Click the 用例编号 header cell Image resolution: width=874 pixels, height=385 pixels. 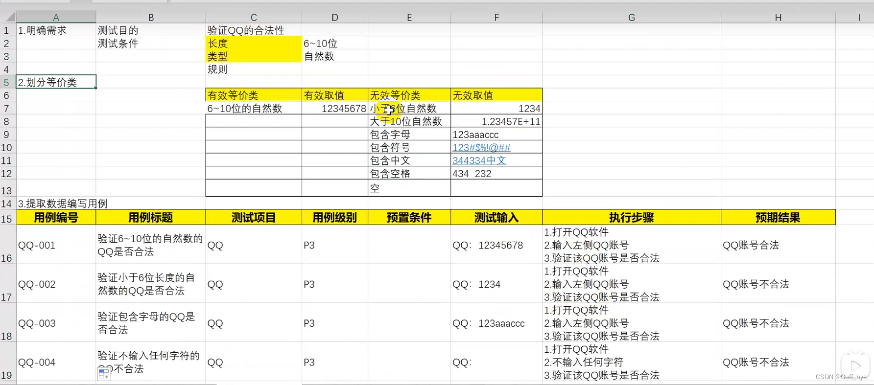56,218
